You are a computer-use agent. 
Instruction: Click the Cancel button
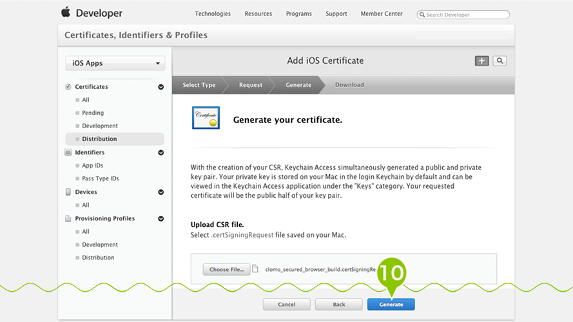(x=286, y=305)
